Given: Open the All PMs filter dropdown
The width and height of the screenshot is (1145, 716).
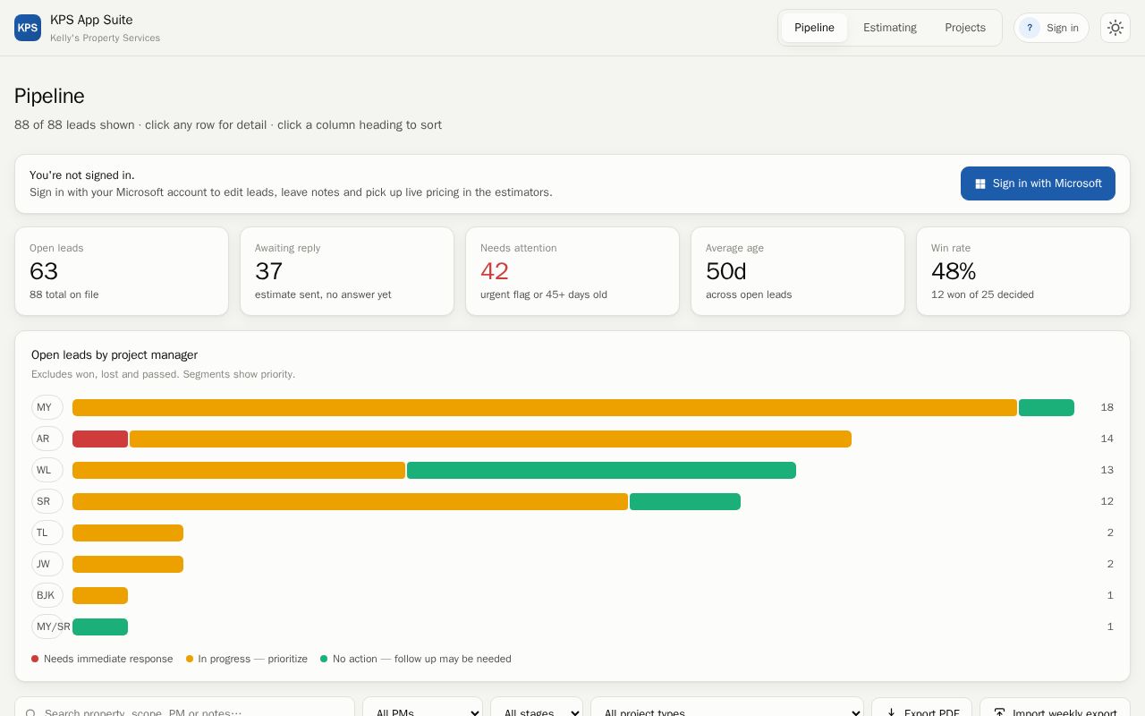Looking at the screenshot, I should [422, 707].
